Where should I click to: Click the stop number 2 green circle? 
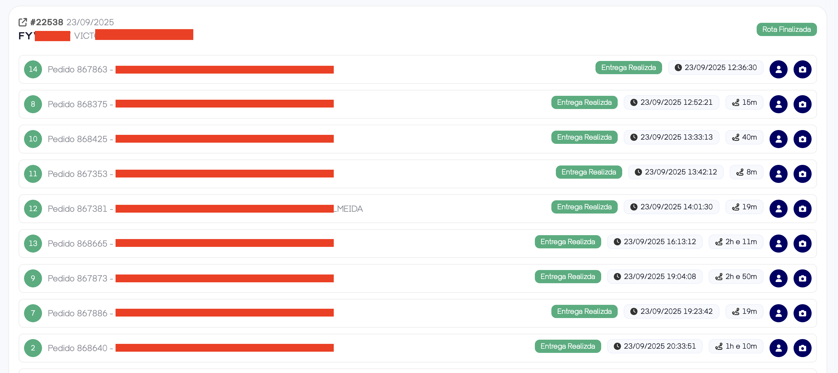[33, 348]
